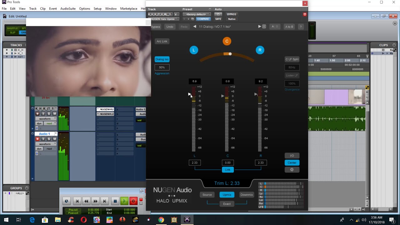Click the Go to End transport button
Image resolution: width=400 pixels, height=225 pixels.
coord(105,201)
